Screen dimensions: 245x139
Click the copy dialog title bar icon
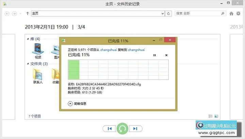[64, 41]
